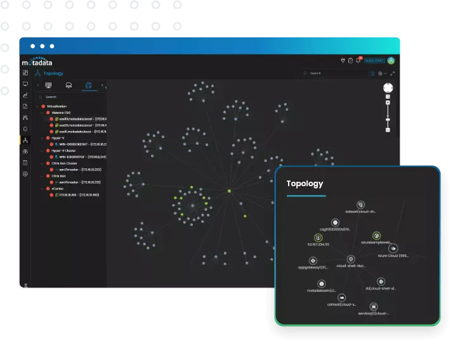Open the user profile avatar
460x352 pixels.
391,60
